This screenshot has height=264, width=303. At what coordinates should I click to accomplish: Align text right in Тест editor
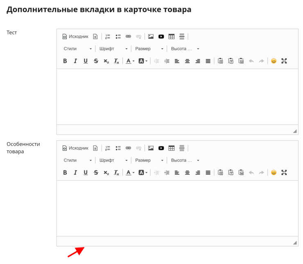[198, 61]
